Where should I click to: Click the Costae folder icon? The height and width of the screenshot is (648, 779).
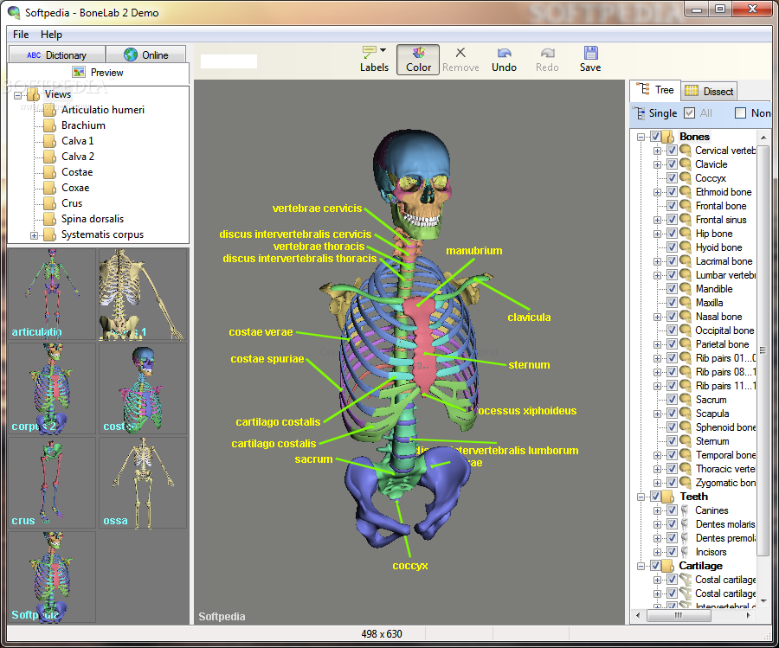click(x=49, y=172)
